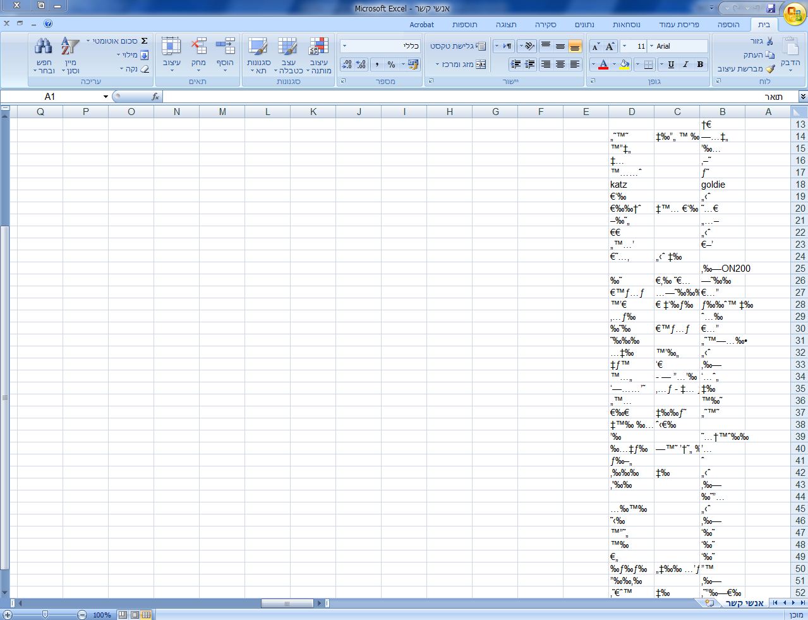
Task: Switch to Page Layout view button
Action: [135, 615]
